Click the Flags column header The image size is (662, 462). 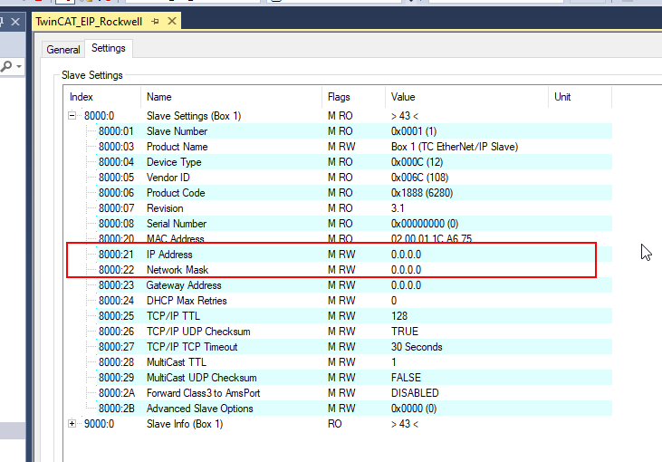pos(354,97)
